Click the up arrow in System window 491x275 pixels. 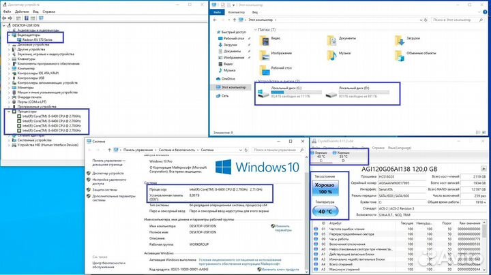tap(109, 150)
